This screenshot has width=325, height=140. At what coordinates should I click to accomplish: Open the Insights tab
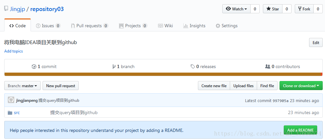[194, 26]
